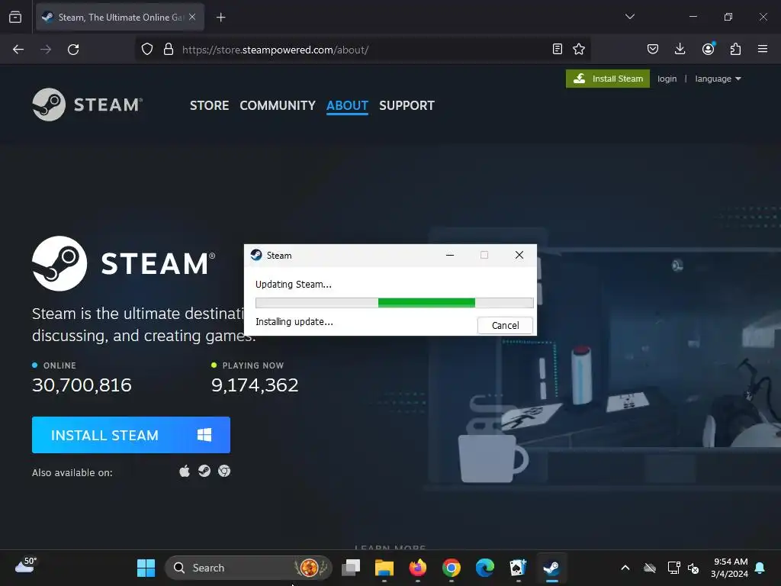
Task: Expand the list all tabs chevron
Action: [629, 17]
